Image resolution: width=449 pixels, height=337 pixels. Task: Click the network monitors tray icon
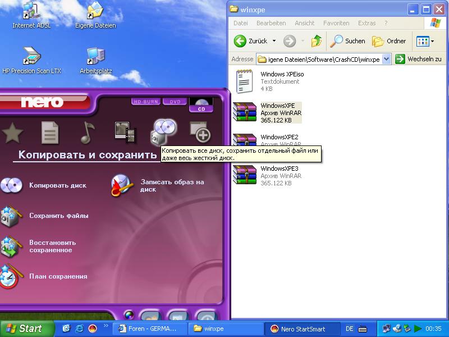pyautogui.click(x=387, y=329)
